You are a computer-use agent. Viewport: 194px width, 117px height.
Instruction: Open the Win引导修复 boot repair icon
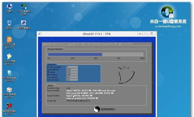click(9, 90)
